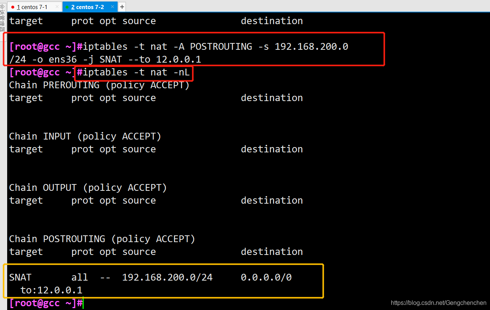Click the header row under Chain POSTROUTING
The width and height of the screenshot is (490, 310).
[x=156, y=252]
